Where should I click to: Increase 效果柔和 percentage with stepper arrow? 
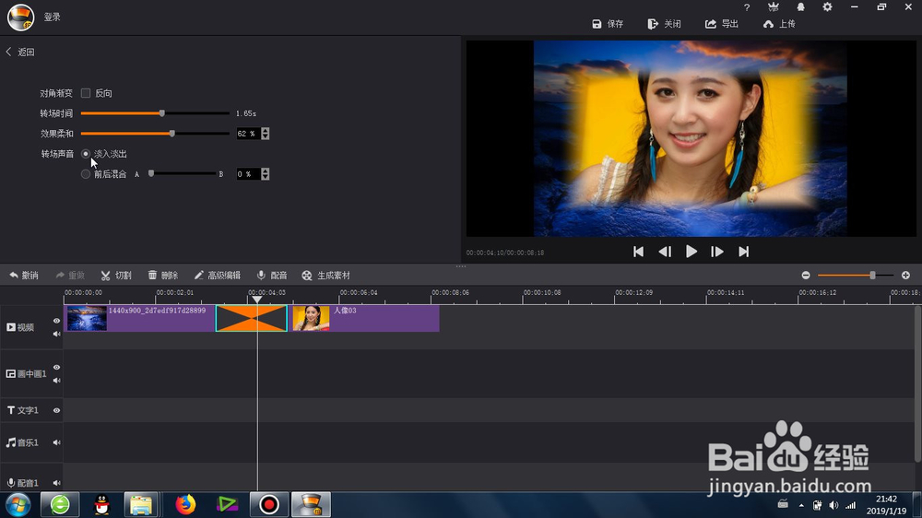click(x=266, y=131)
